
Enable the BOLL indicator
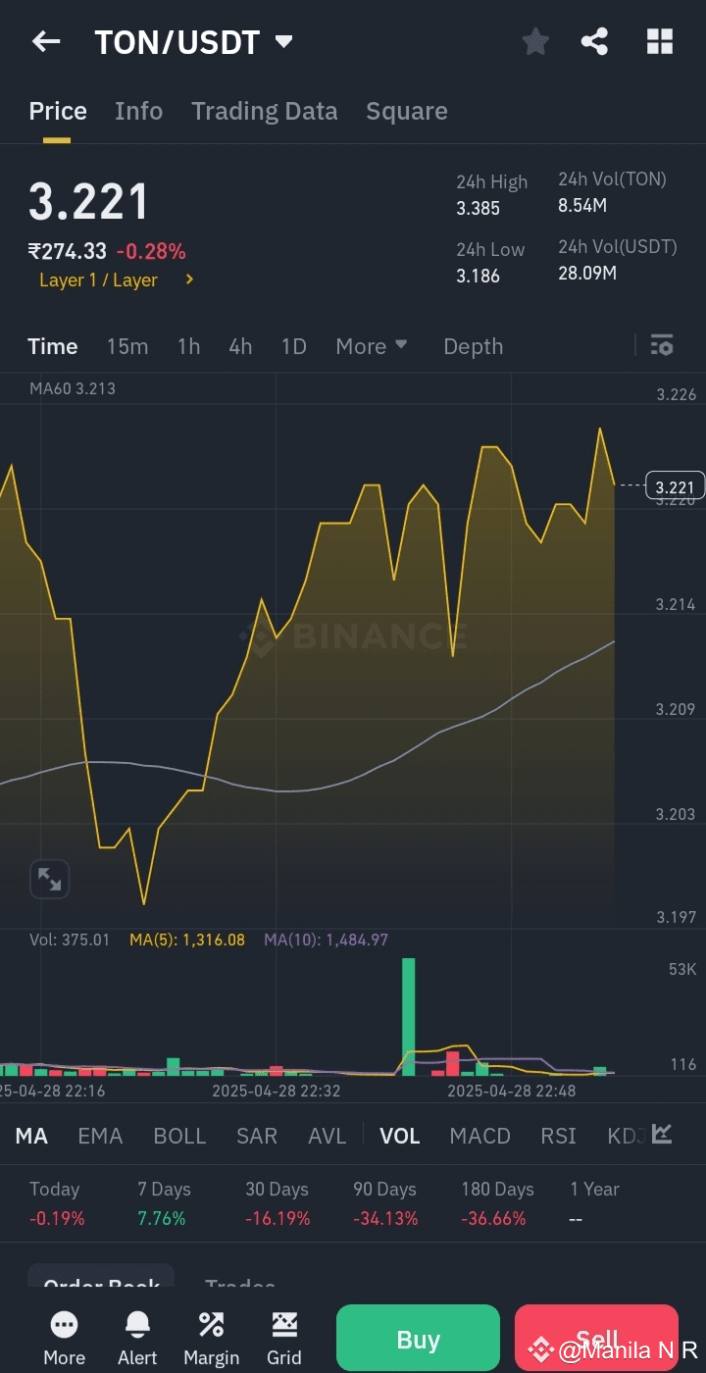coord(180,1136)
